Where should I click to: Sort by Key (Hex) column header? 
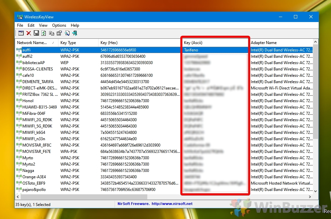pyautogui.click(x=139, y=43)
